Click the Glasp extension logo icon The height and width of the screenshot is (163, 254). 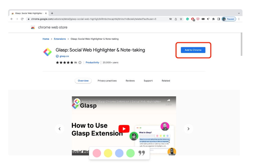[47, 52]
